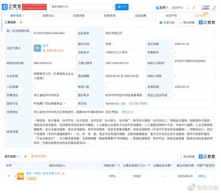Open the notification bell icon
The width and height of the screenshot is (221, 193).
(x=194, y=7)
